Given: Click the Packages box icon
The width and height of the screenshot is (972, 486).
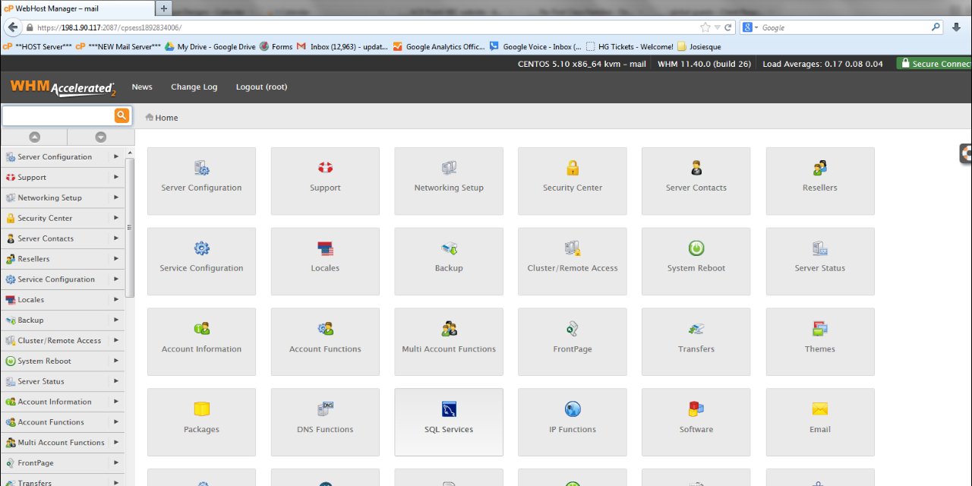Looking at the screenshot, I should [x=201, y=410].
